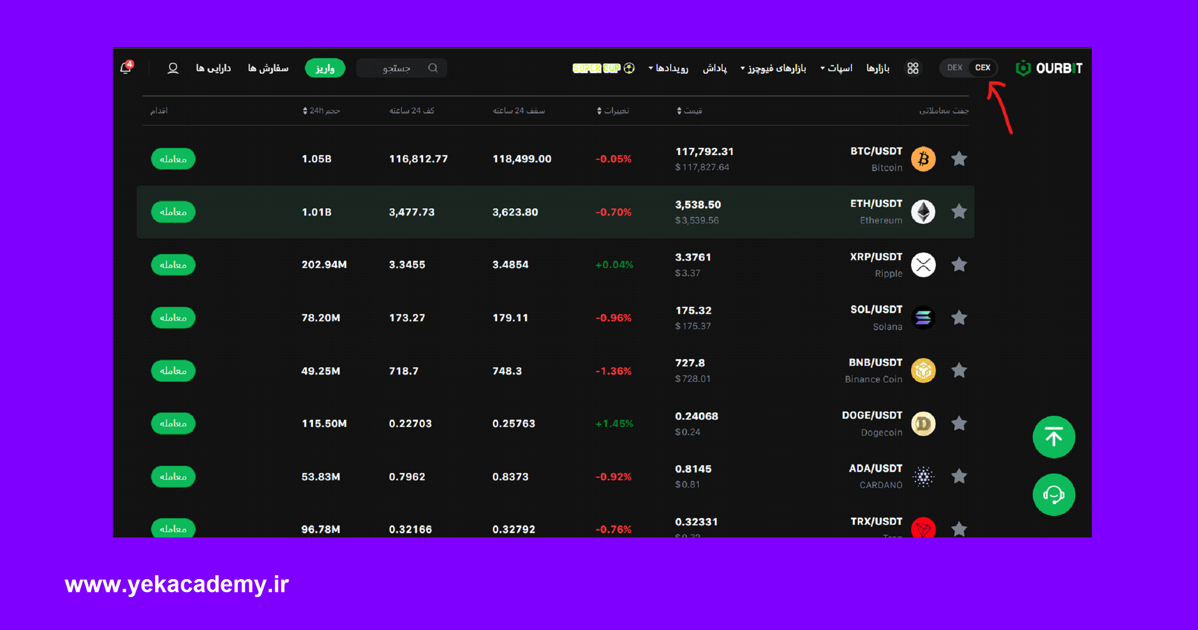Click the OURBIT logo
This screenshot has height=630, width=1198.
coord(1049,68)
